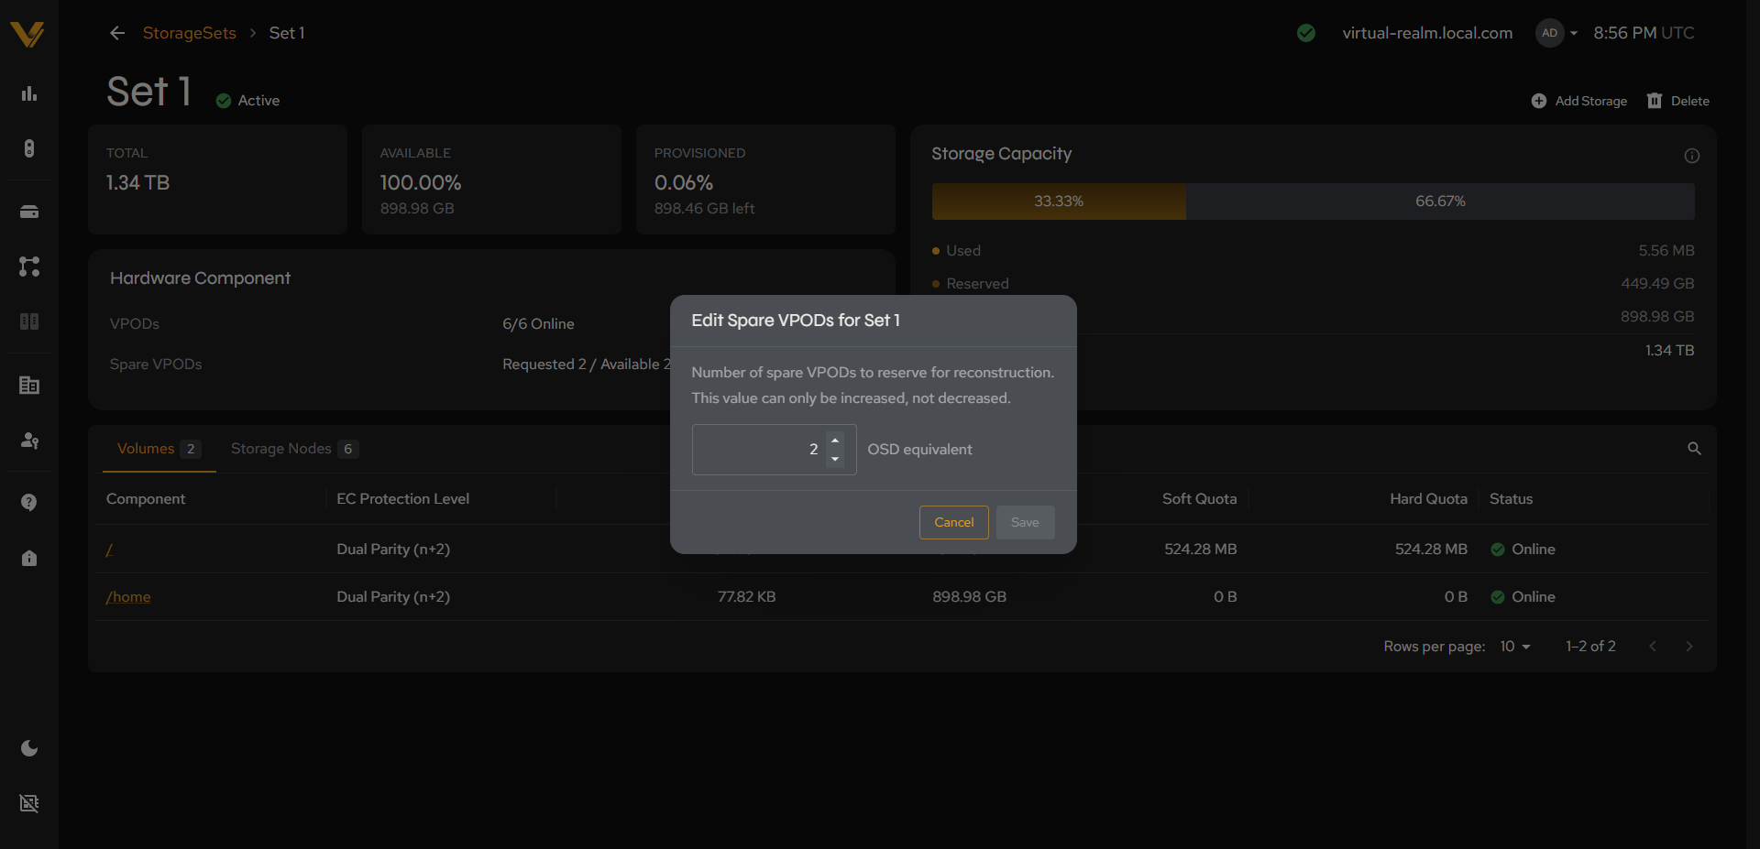The image size is (1760, 849).
Task: Click the Component column header
Action: coord(146,499)
